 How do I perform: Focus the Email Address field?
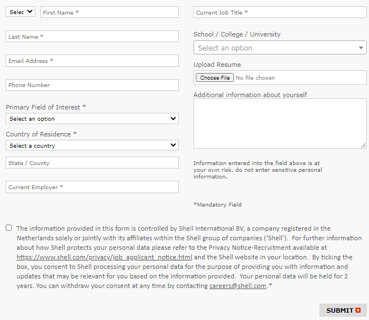pos(92,61)
